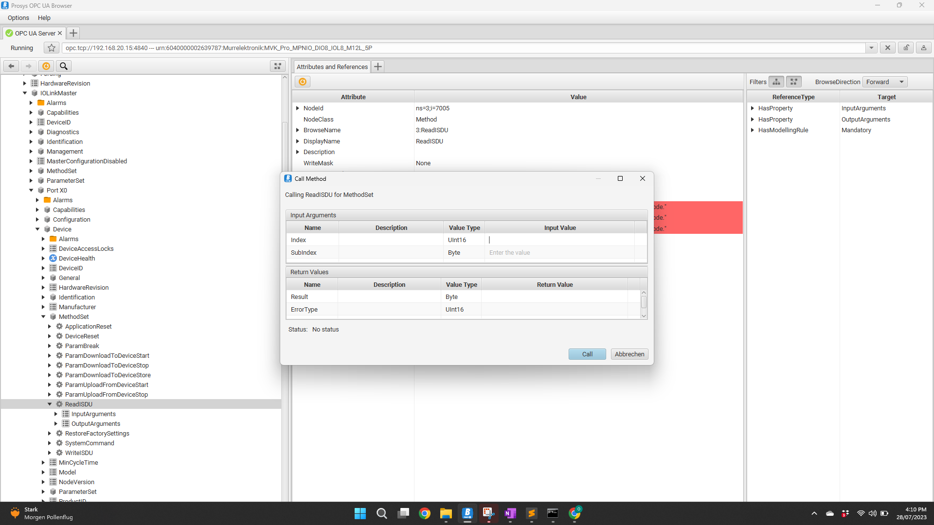Click the favorite star icon
Screen dimensions: 934x525
click(x=52, y=48)
